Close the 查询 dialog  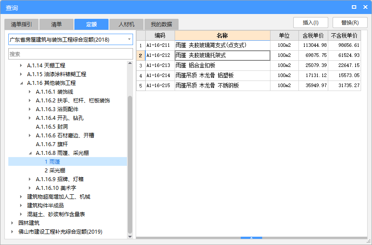click(x=365, y=7)
